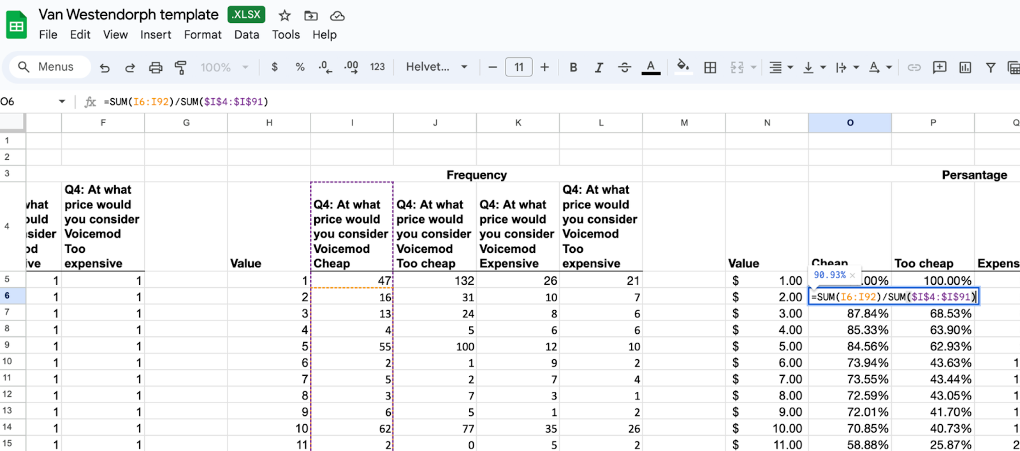
Task: Open vertical align dropdown
Action: (814, 68)
